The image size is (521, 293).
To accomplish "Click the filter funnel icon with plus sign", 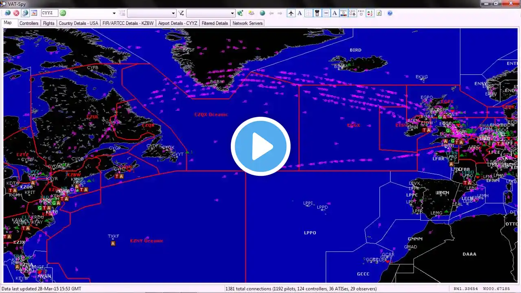I will click(181, 13).
